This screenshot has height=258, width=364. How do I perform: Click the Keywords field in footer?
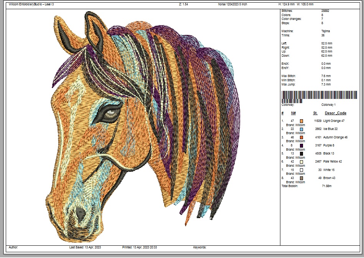(x=200, y=248)
